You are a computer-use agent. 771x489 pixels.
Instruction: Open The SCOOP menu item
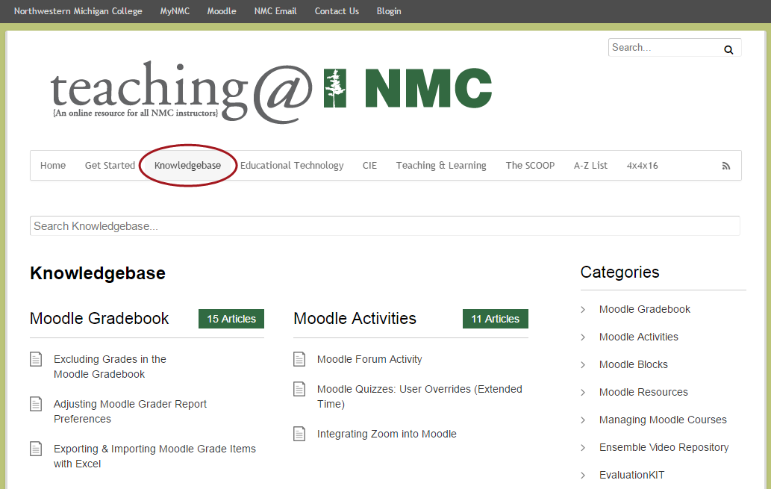[530, 165]
